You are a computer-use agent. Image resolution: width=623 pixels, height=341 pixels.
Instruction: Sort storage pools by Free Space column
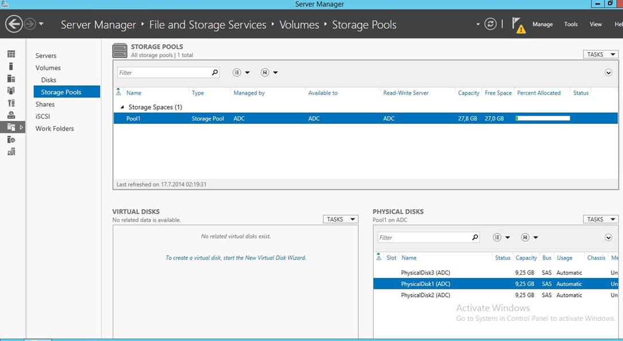coord(498,93)
